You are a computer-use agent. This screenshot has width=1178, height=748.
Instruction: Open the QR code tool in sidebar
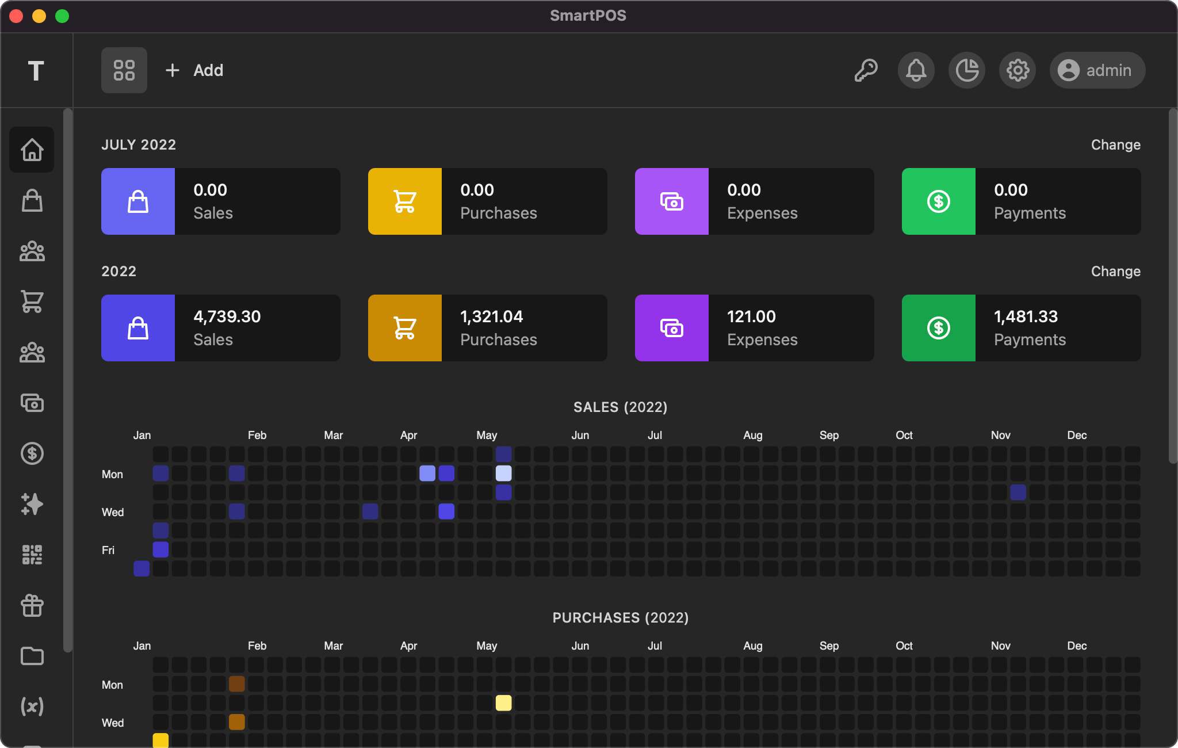[32, 555]
